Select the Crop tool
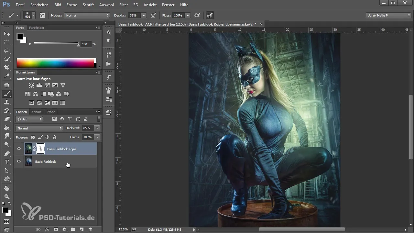Viewport: 414px width, 233px height. click(7, 67)
